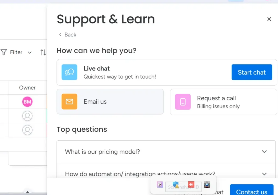Close the Support & Learn panel
The height and width of the screenshot is (195, 278).
click(269, 19)
